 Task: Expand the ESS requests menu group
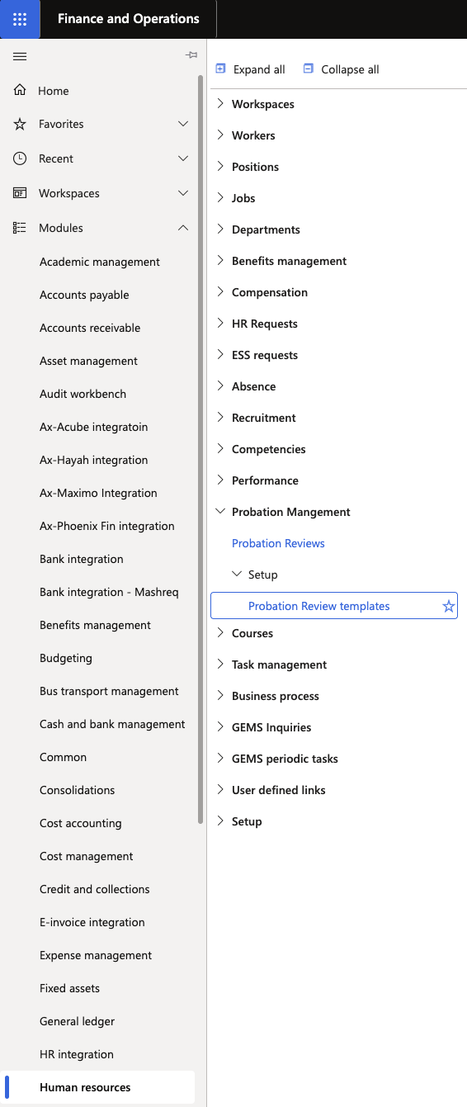[220, 355]
